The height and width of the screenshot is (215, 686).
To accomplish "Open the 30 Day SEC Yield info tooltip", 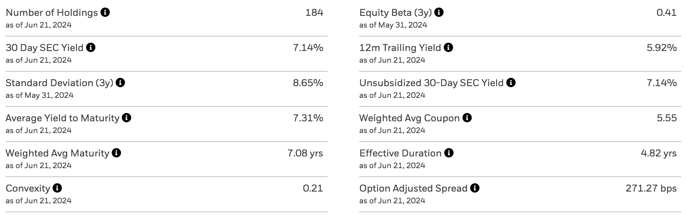I will click(90, 48).
